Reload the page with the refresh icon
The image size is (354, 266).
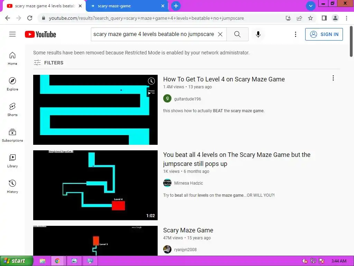tap(30, 18)
